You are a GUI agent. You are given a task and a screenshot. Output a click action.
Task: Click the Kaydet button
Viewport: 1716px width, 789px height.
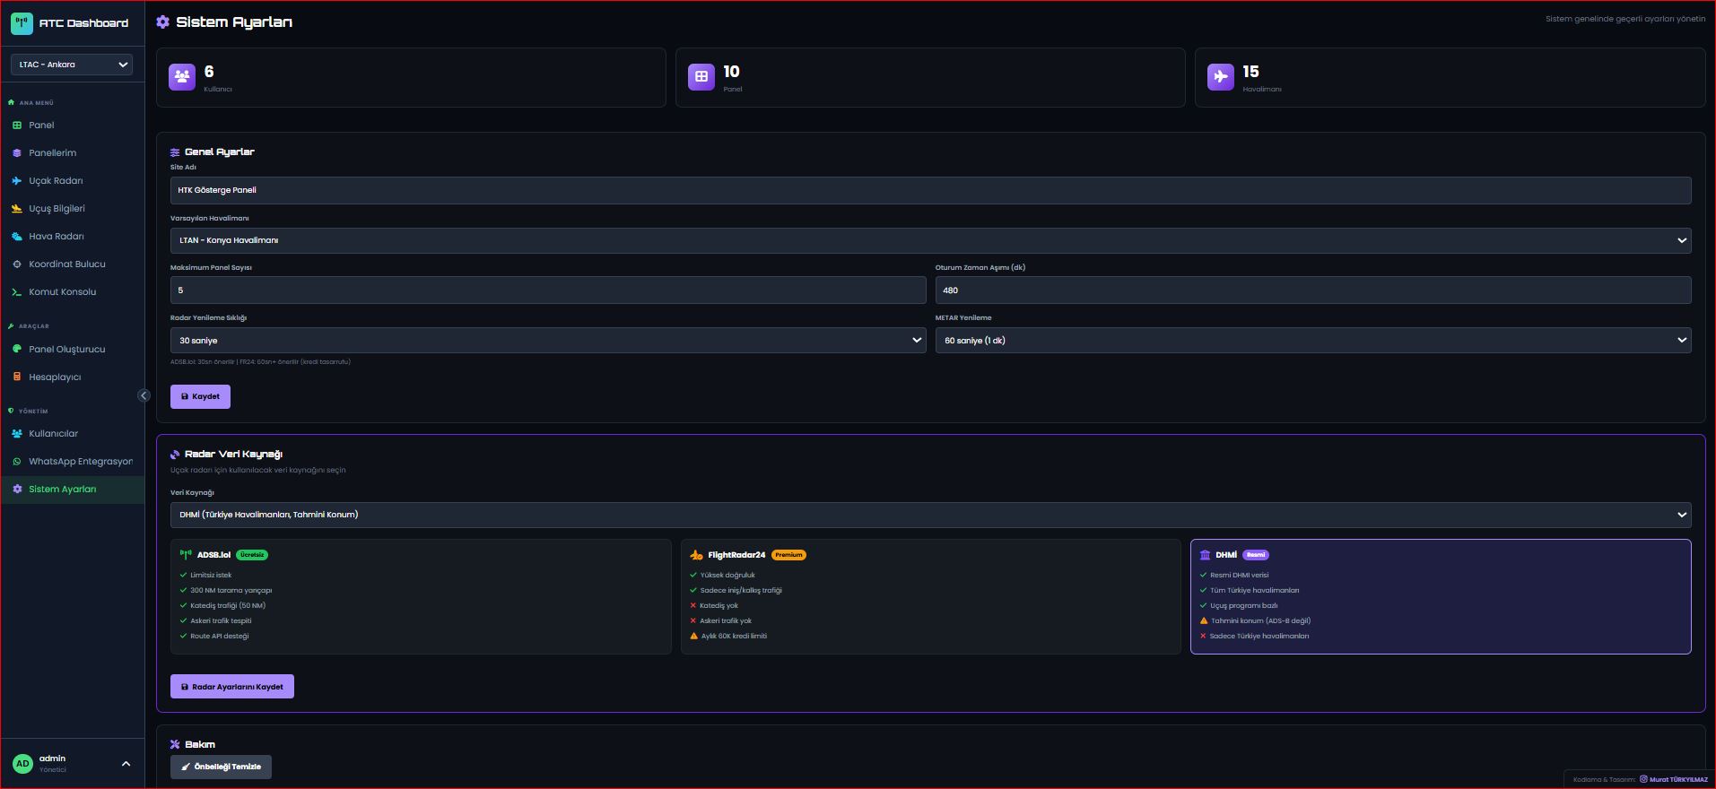pos(200,396)
